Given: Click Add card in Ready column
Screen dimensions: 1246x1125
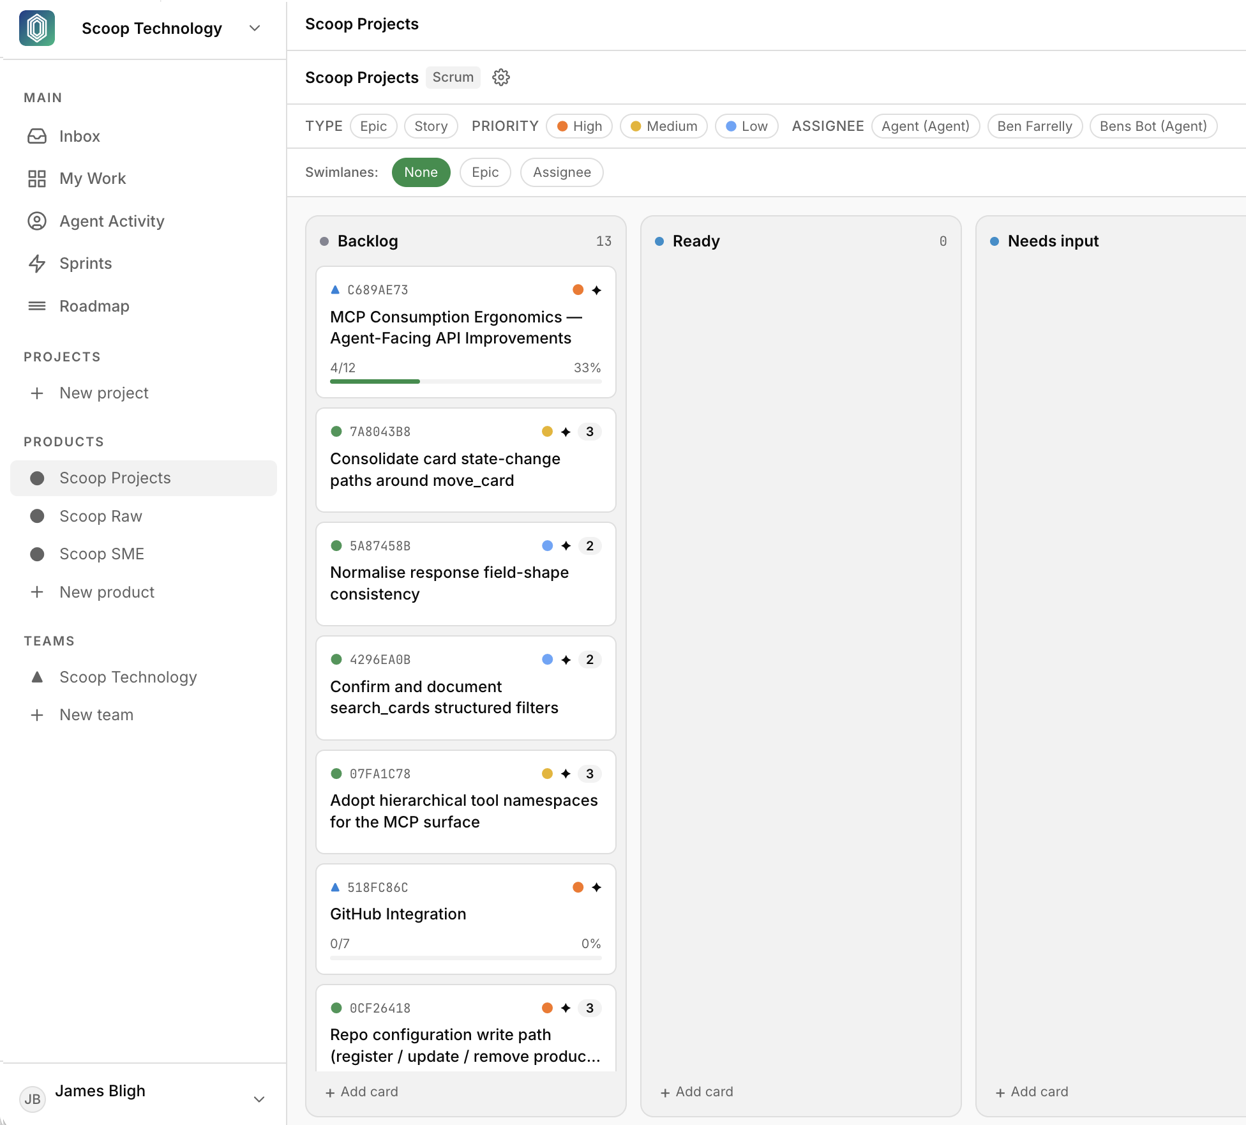Looking at the screenshot, I should click(x=697, y=1092).
